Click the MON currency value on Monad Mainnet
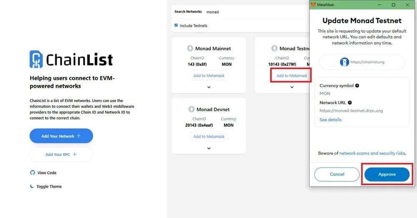 226,64
